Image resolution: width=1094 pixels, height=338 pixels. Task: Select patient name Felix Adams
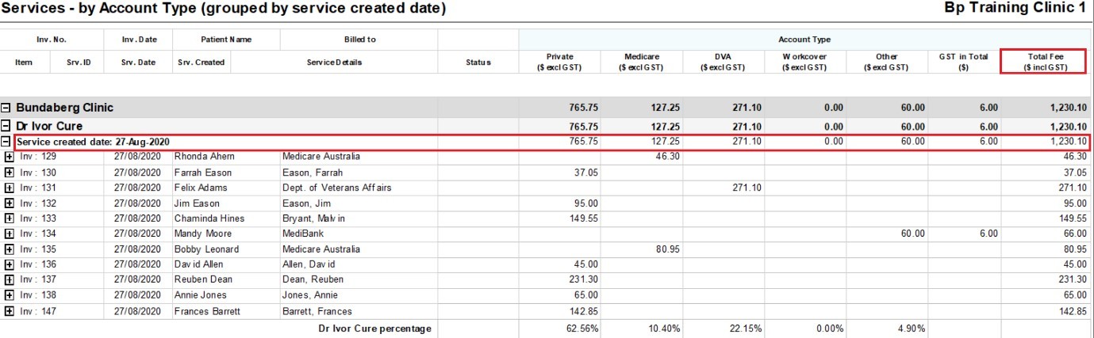click(199, 188)
